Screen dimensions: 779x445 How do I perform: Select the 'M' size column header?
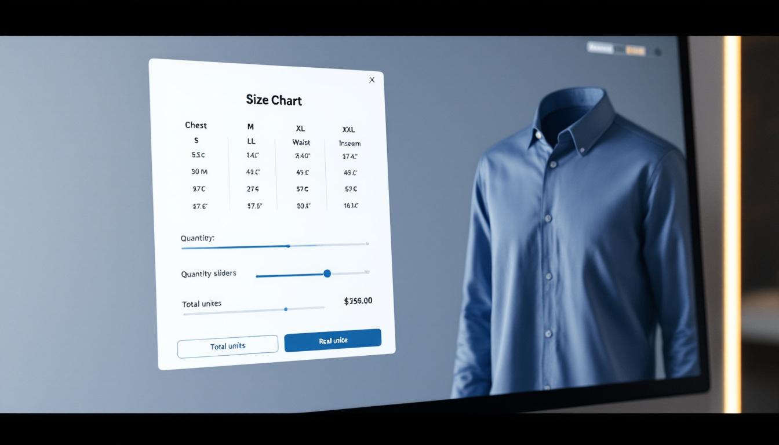pyautogui.click(x=250, y=127)
